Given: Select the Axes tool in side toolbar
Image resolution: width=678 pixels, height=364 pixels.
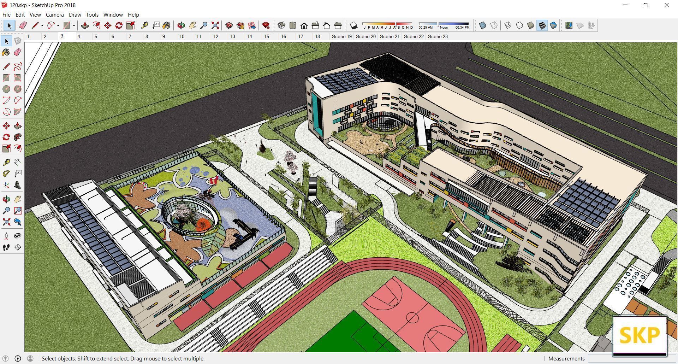Looking at the screenshot, I should coord(6,185).
